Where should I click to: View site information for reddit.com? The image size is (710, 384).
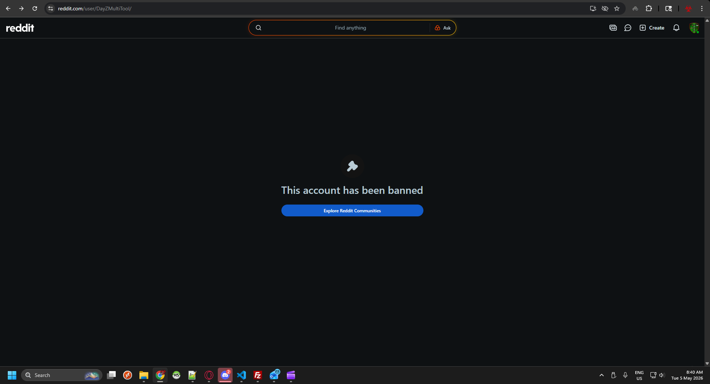pyautogui.click(x=51, y=8)
